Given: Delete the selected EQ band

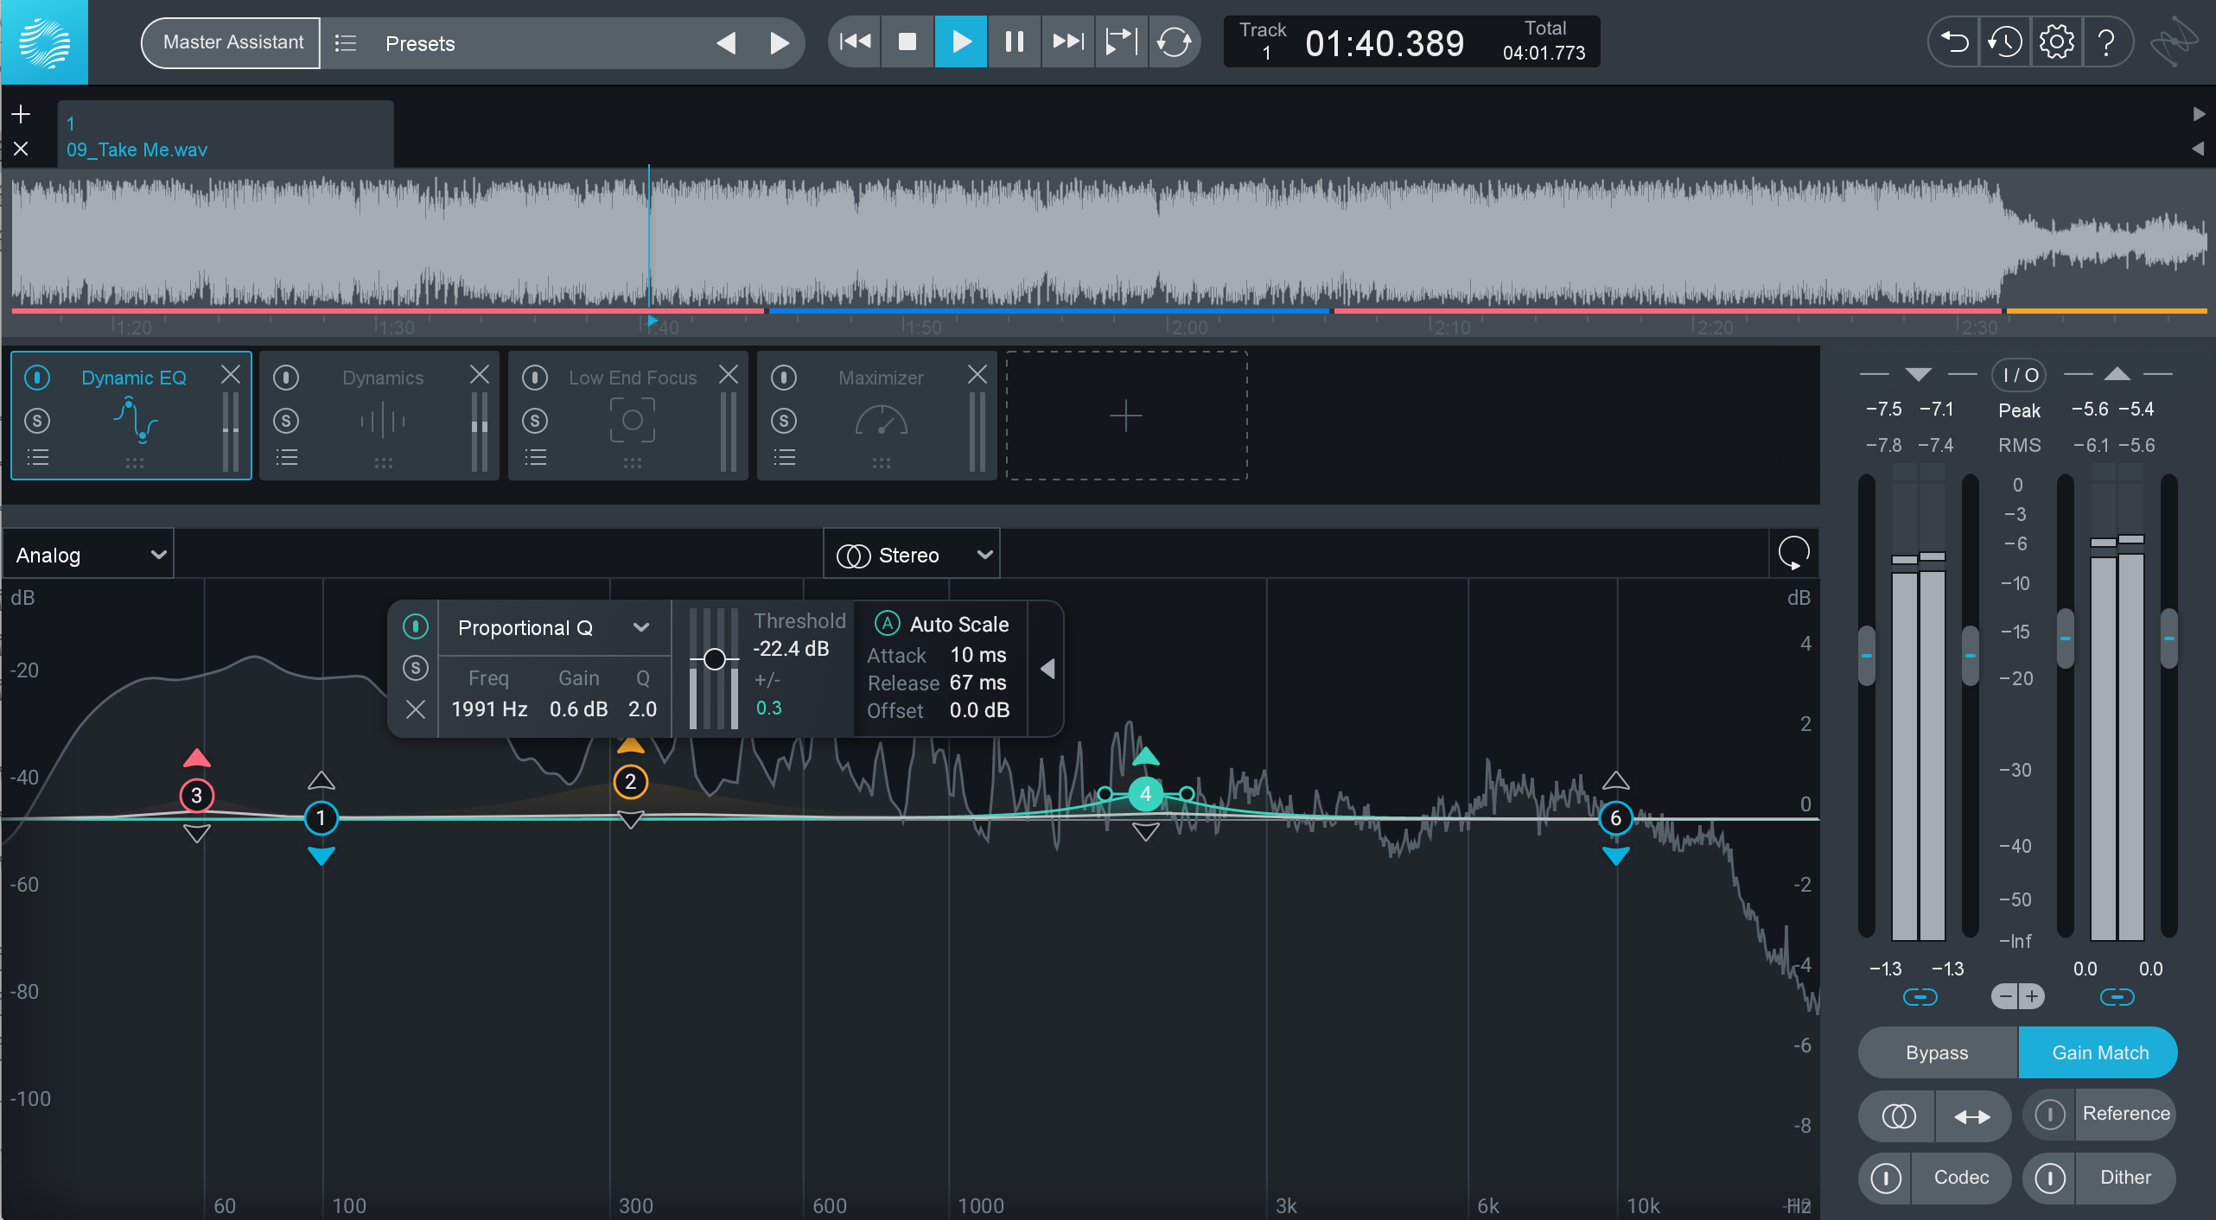Looking at the screenshot, I should click(x=416, y=709).
